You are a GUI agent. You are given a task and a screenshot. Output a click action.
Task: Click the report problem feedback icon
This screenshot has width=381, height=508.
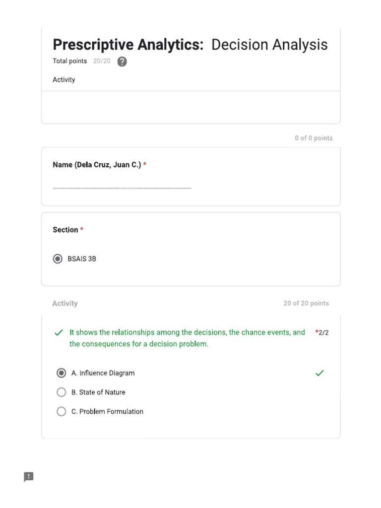tap(28, 477)
